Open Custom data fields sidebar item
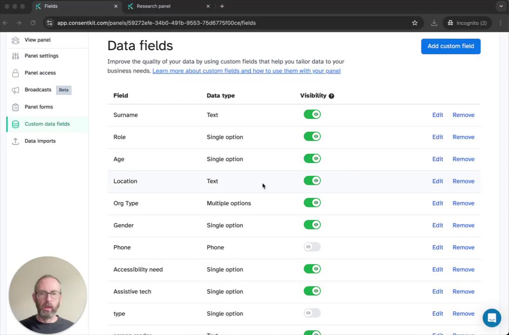Image resolution: width=509 pixels, height=335 pixels. click(47, 124)
